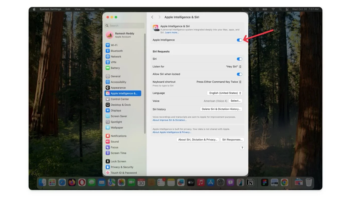Open the System Settings menu
The width and height of the screenshot is (351, 197).
coord(50,9)
